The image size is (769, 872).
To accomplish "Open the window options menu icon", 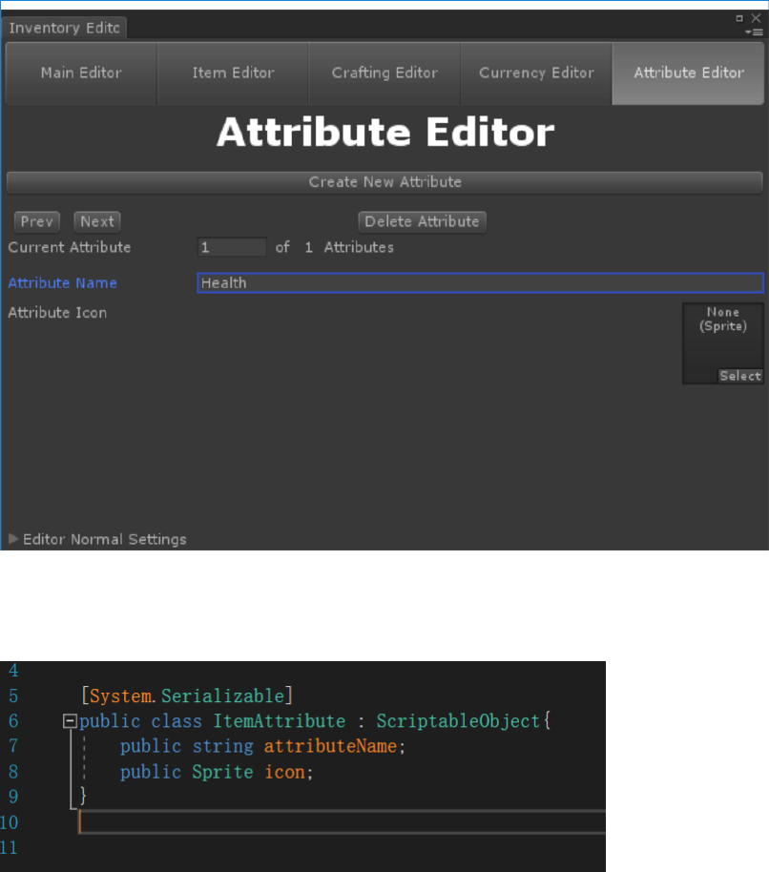I will coord(754,32).
